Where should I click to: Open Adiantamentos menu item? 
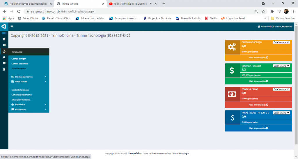pyautogui.click(x=19, y=68)
